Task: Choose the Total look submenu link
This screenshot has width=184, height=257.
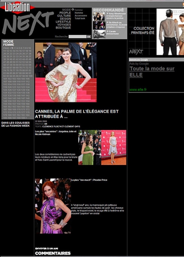Action: [x=80, y=19]
